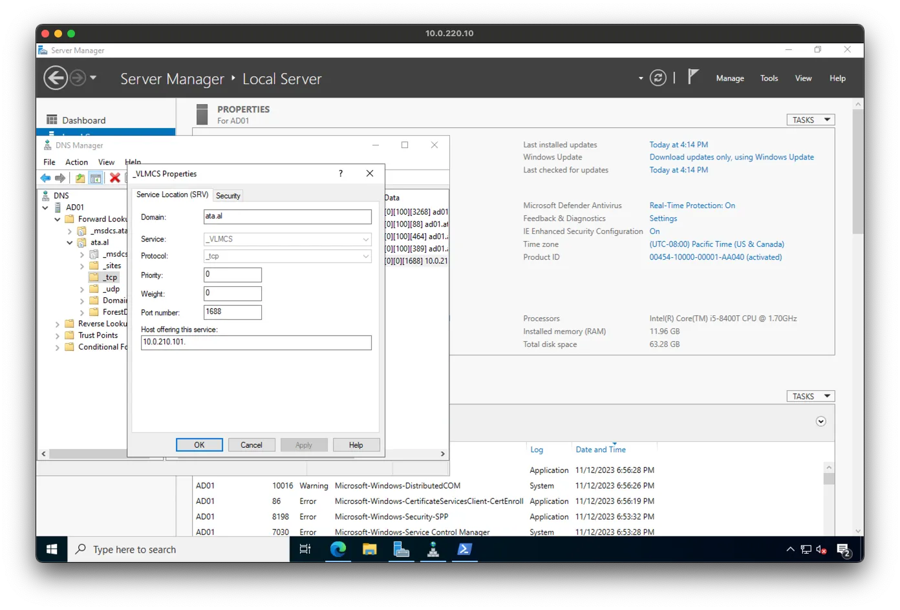Collapse the ata.al zone node
900x610 pixels.
(x=69, y=242)
